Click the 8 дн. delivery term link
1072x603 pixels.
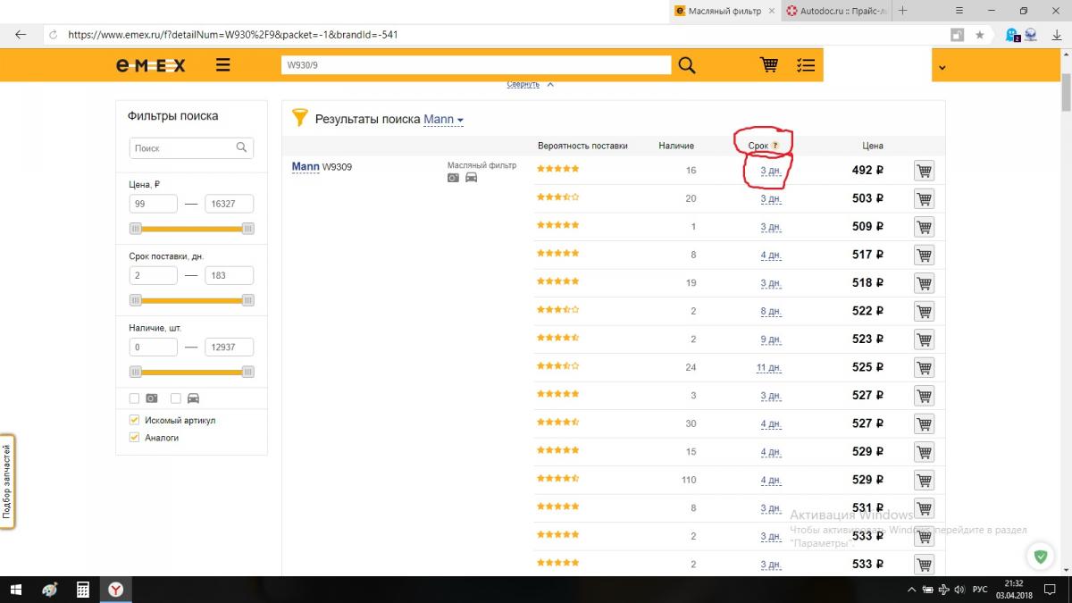coord(770,311)
